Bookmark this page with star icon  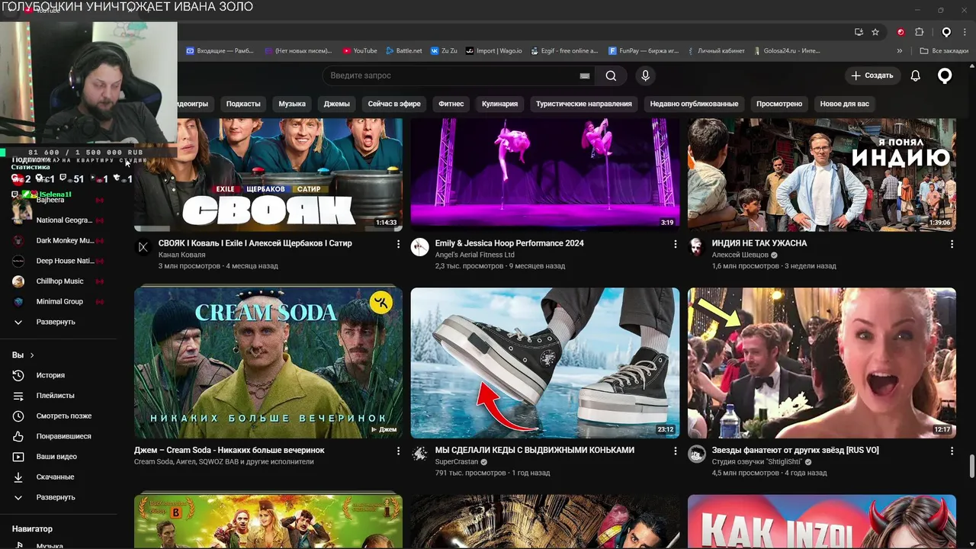pyautogui.click(x=875, y=32)
